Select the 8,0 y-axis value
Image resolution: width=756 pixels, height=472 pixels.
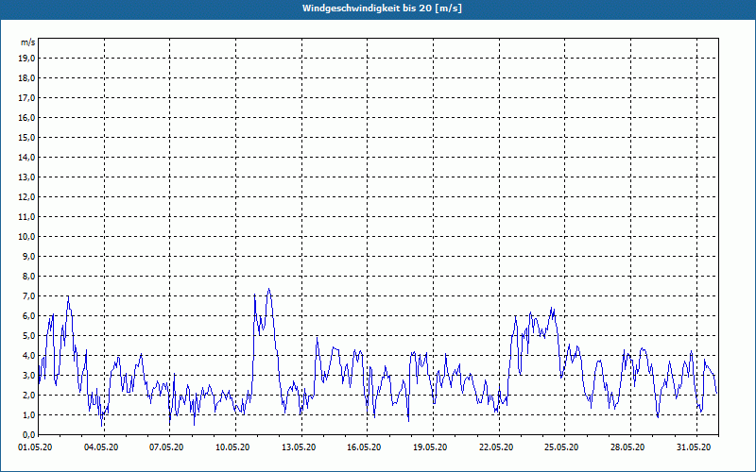(28, 276)
